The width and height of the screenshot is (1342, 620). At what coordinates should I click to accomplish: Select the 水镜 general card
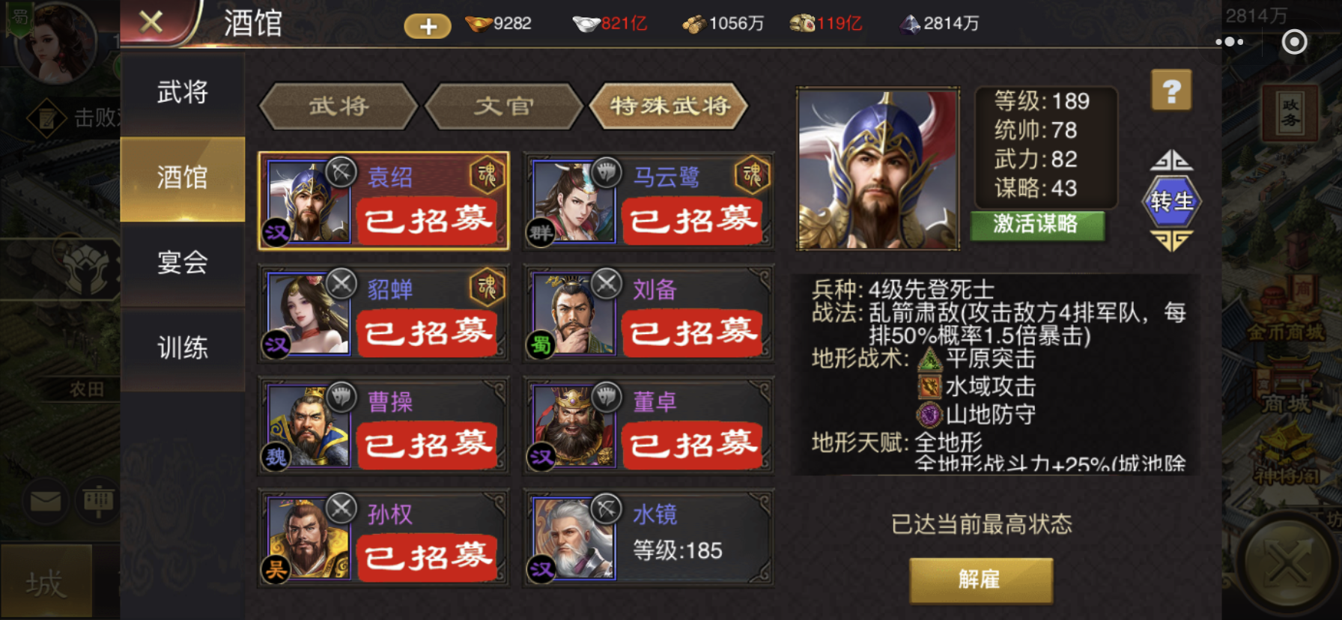tap(649, 538)
